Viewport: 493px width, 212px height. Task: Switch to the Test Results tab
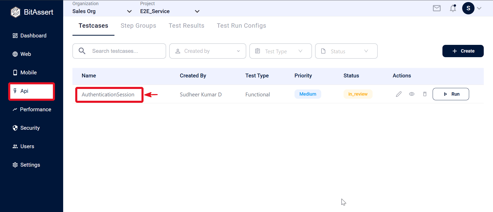click(186, 26)
